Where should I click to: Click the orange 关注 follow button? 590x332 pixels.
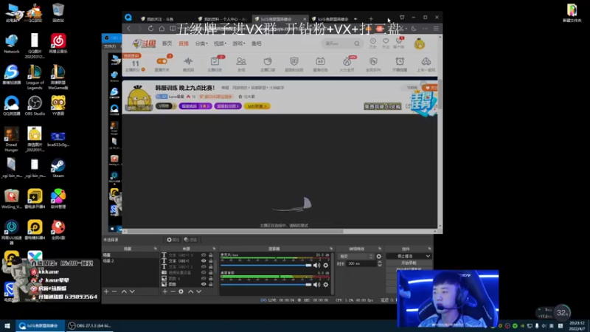[x=431, y=88]
